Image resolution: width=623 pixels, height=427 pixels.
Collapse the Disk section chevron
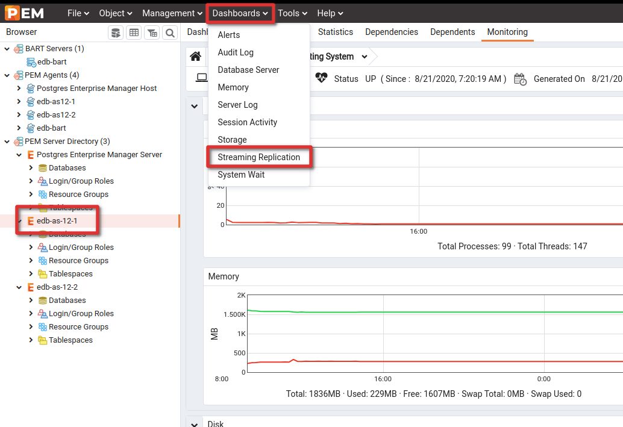click(x=194, y=424)
